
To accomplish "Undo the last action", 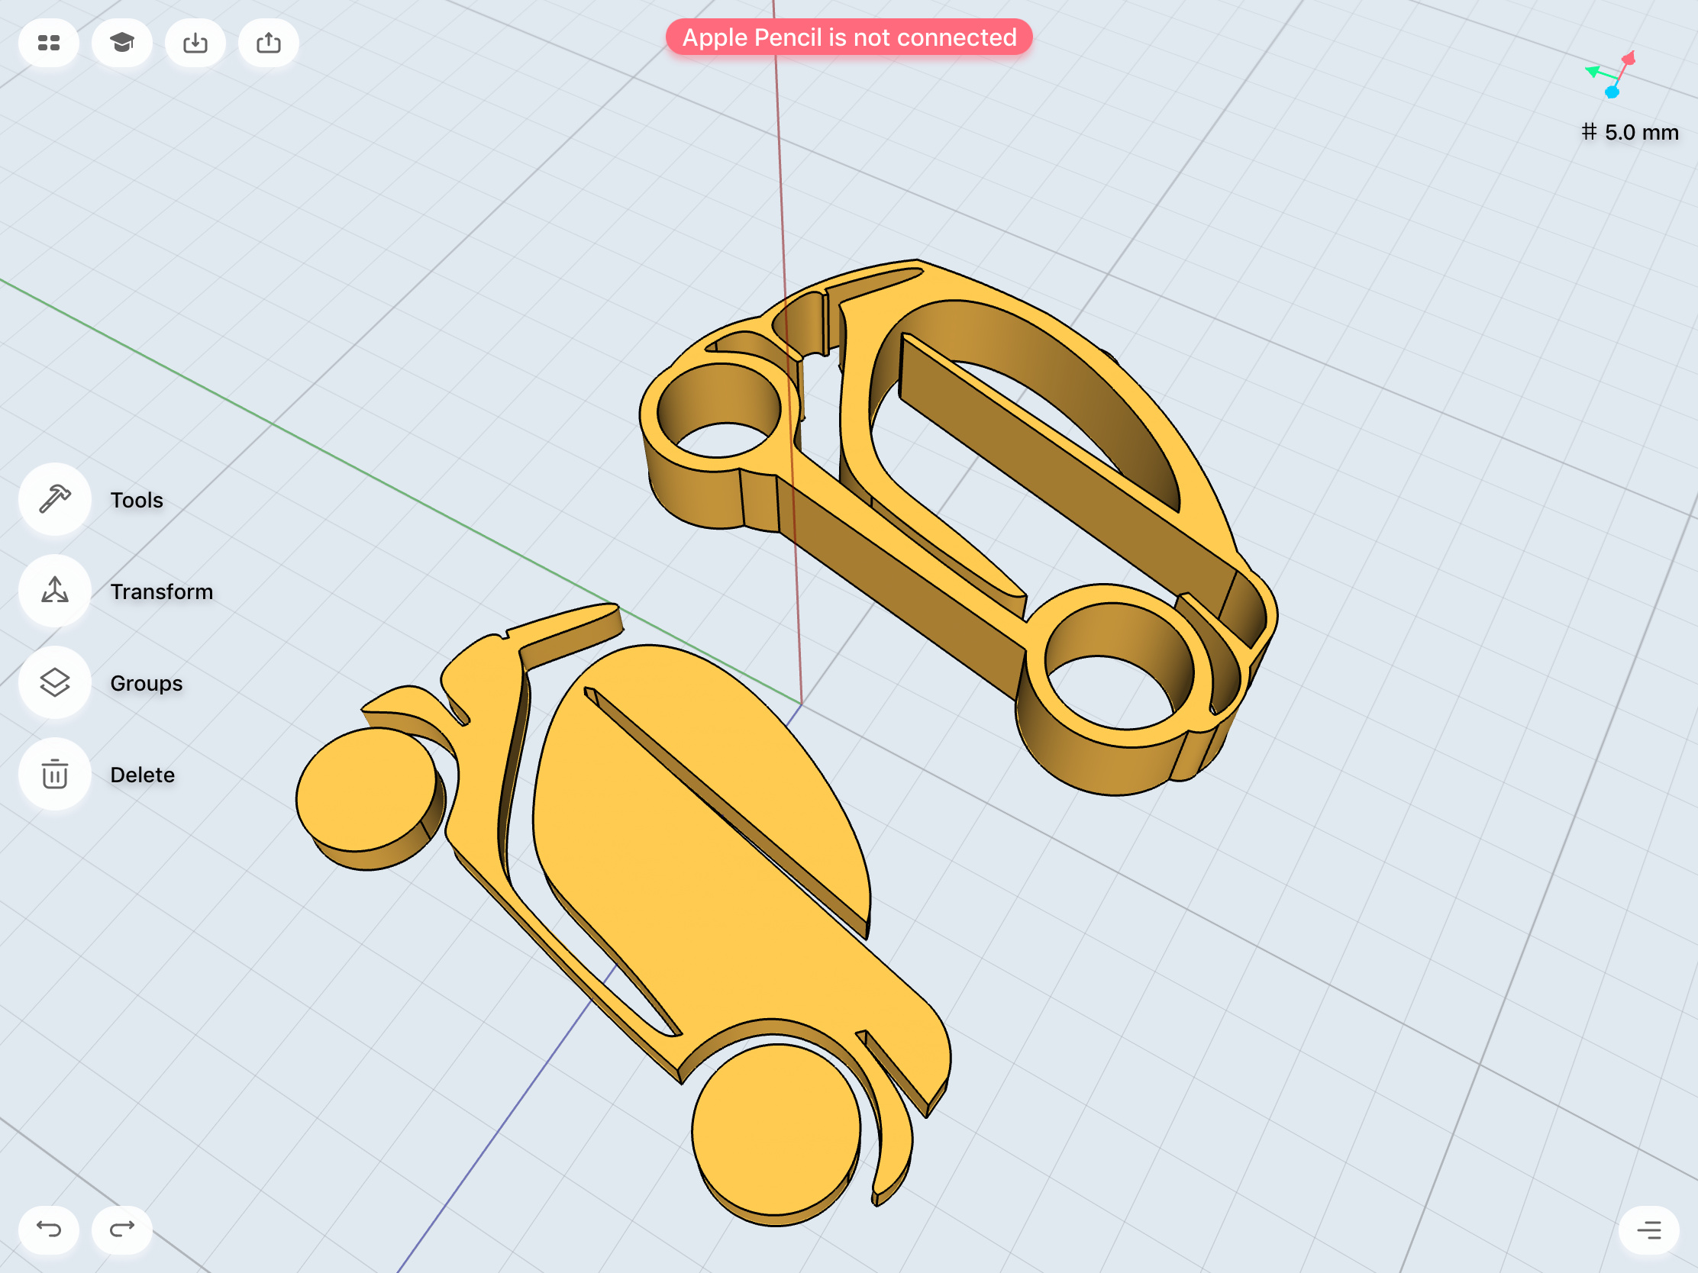I will click(48, 1229).
